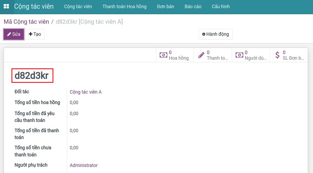Click the Cộng tác viên app title
Image resolution: width=313 pixels, height=173 pixels.
[x=34, y=7]
